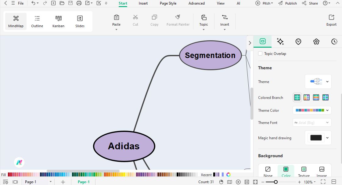Print the mind map
This screenshot has width=342, height=185.
(x=79, y=3)
